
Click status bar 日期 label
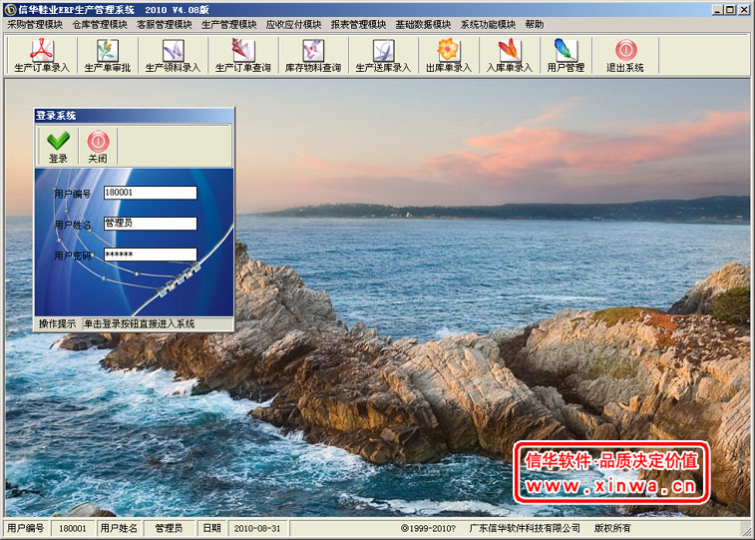(x=211, y=528)
